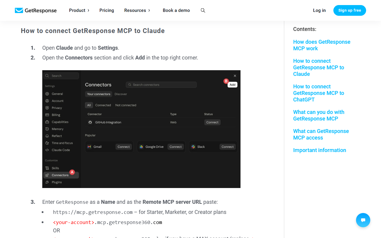The width and height of the screenshot is (381, 238).
Task: Click the Log in link
Action: coord(319,10)
